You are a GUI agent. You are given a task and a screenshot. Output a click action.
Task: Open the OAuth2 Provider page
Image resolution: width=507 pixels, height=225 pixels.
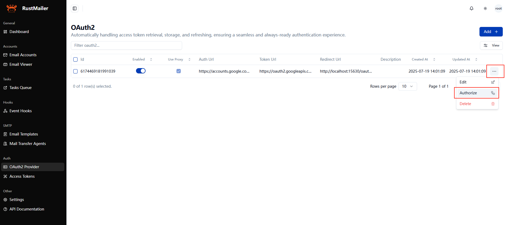(x=33, y=167)
